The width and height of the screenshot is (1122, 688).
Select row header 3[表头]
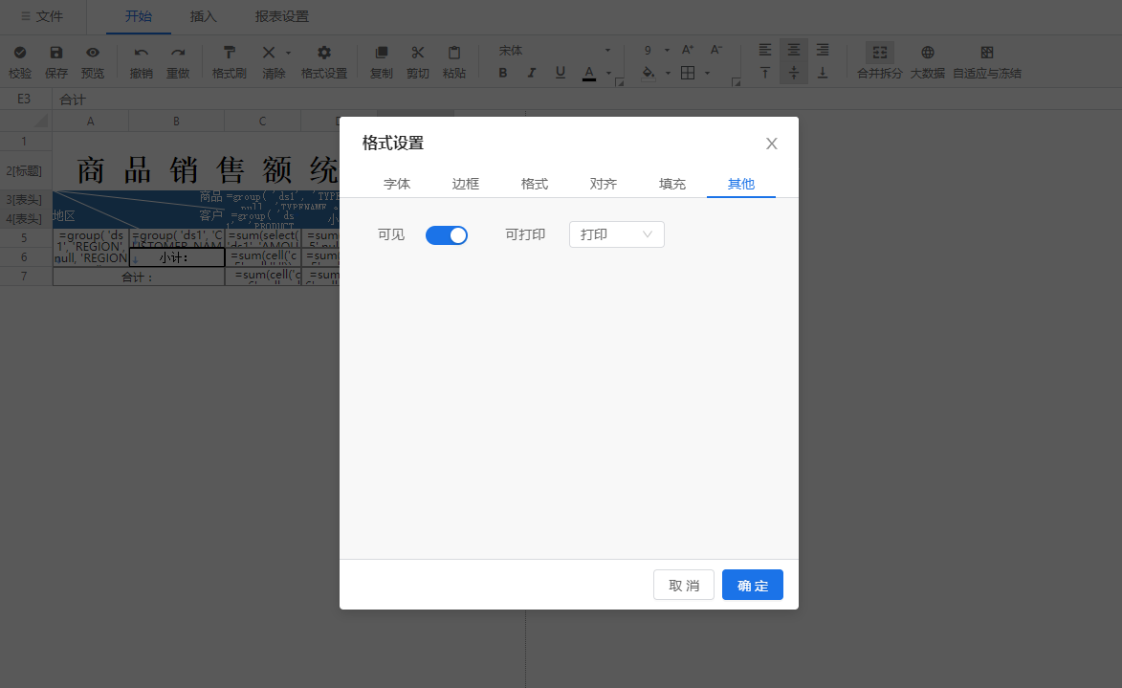(24, 200)
